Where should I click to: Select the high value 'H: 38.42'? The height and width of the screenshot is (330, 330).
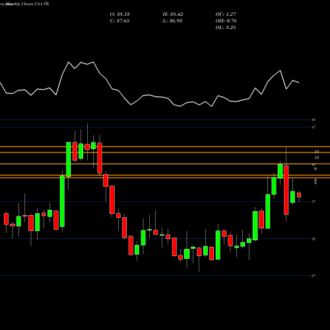[173, 15]
